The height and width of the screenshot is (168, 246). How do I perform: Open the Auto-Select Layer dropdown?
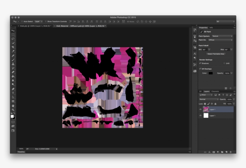[39, 22]
